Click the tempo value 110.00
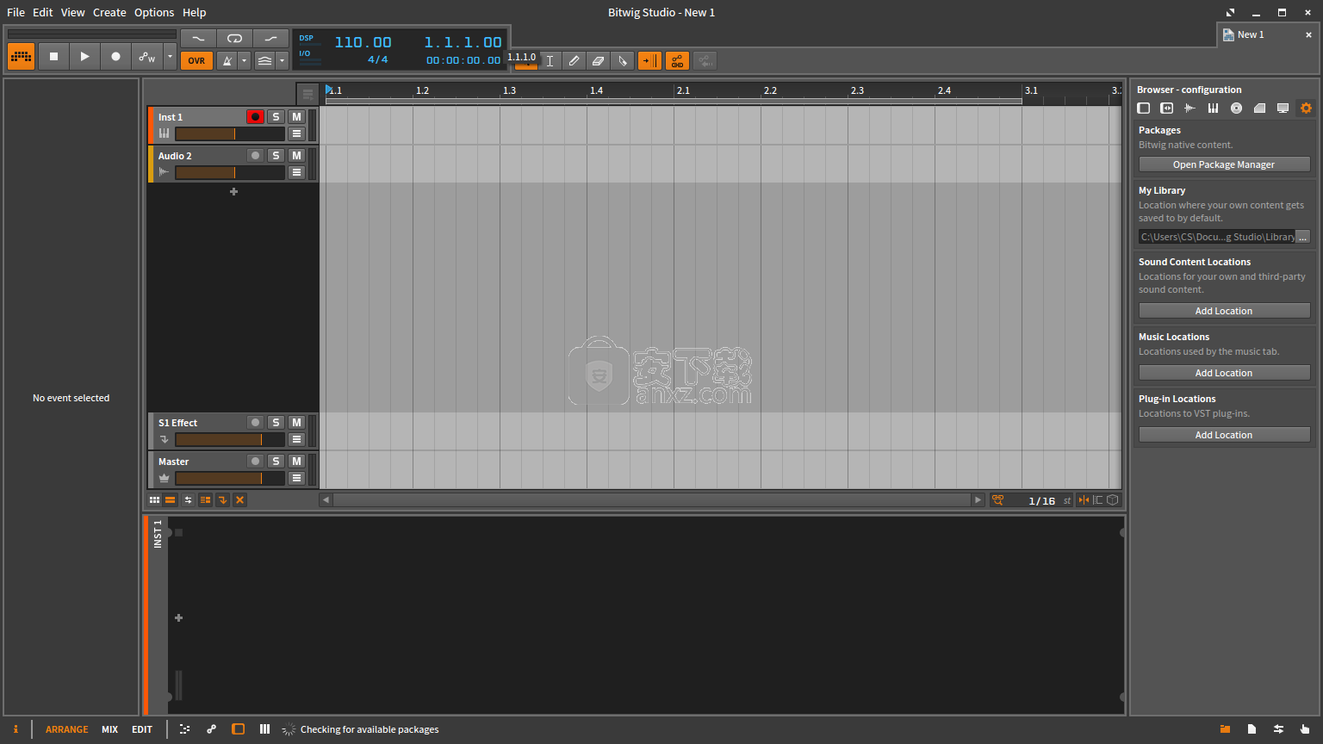 click(x=363, y=42)
